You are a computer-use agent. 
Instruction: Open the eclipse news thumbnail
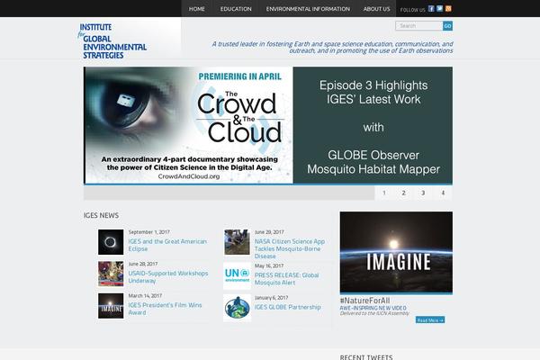click(111, 242)
